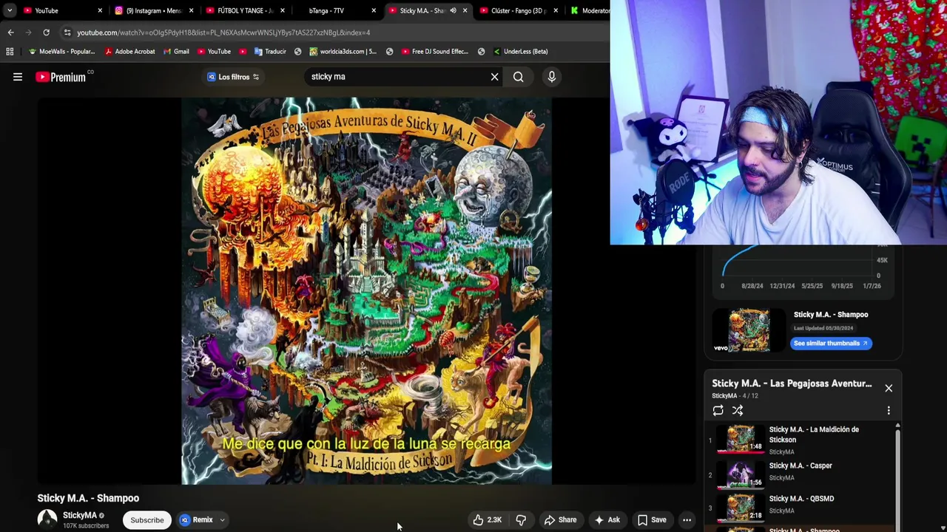This screenshot has height=532, width=947.
Task: Close the Instagram browser tab
Action: pos(191,10)
